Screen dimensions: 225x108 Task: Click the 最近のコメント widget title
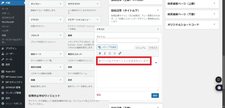(75, 54)
